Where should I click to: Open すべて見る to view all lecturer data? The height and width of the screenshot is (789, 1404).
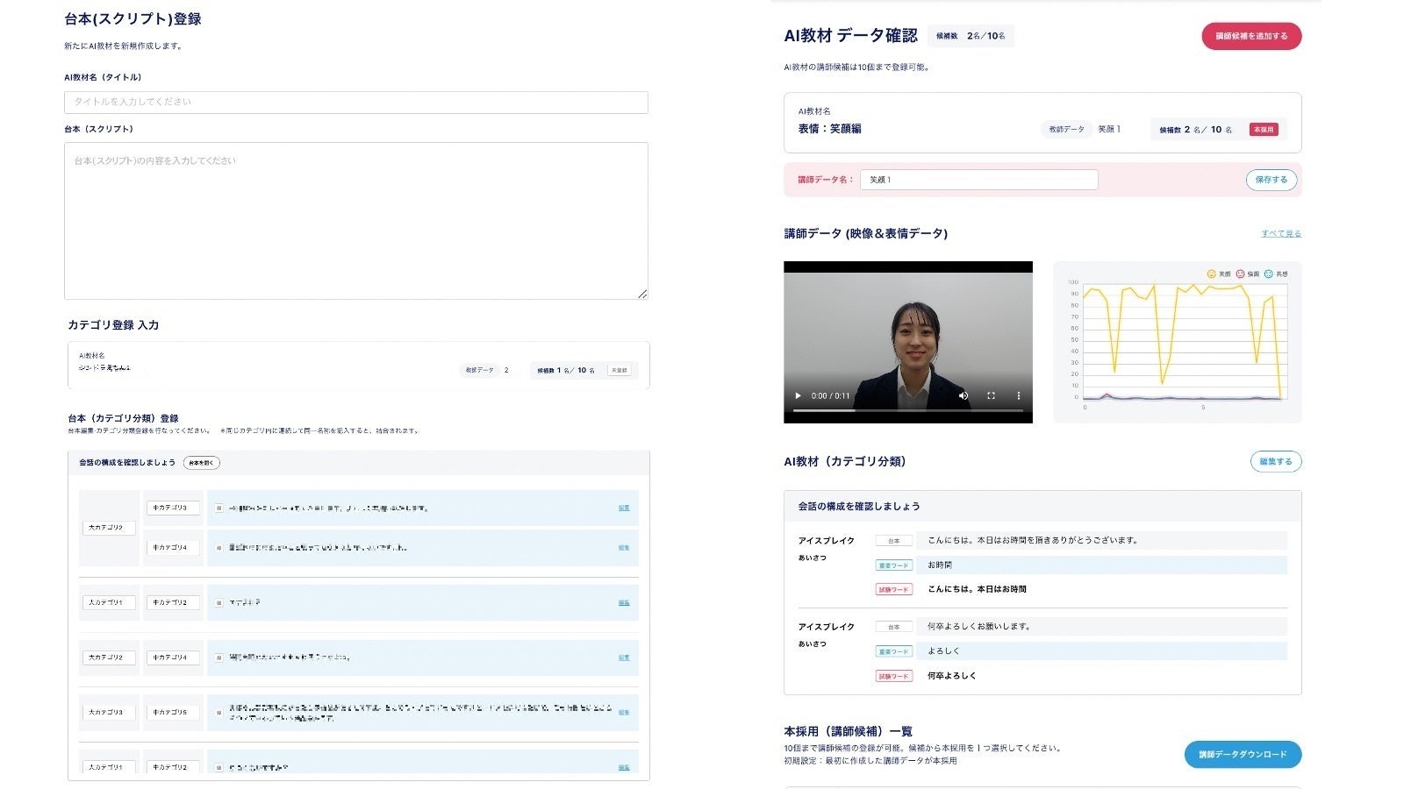click(x=1282, y=233)
